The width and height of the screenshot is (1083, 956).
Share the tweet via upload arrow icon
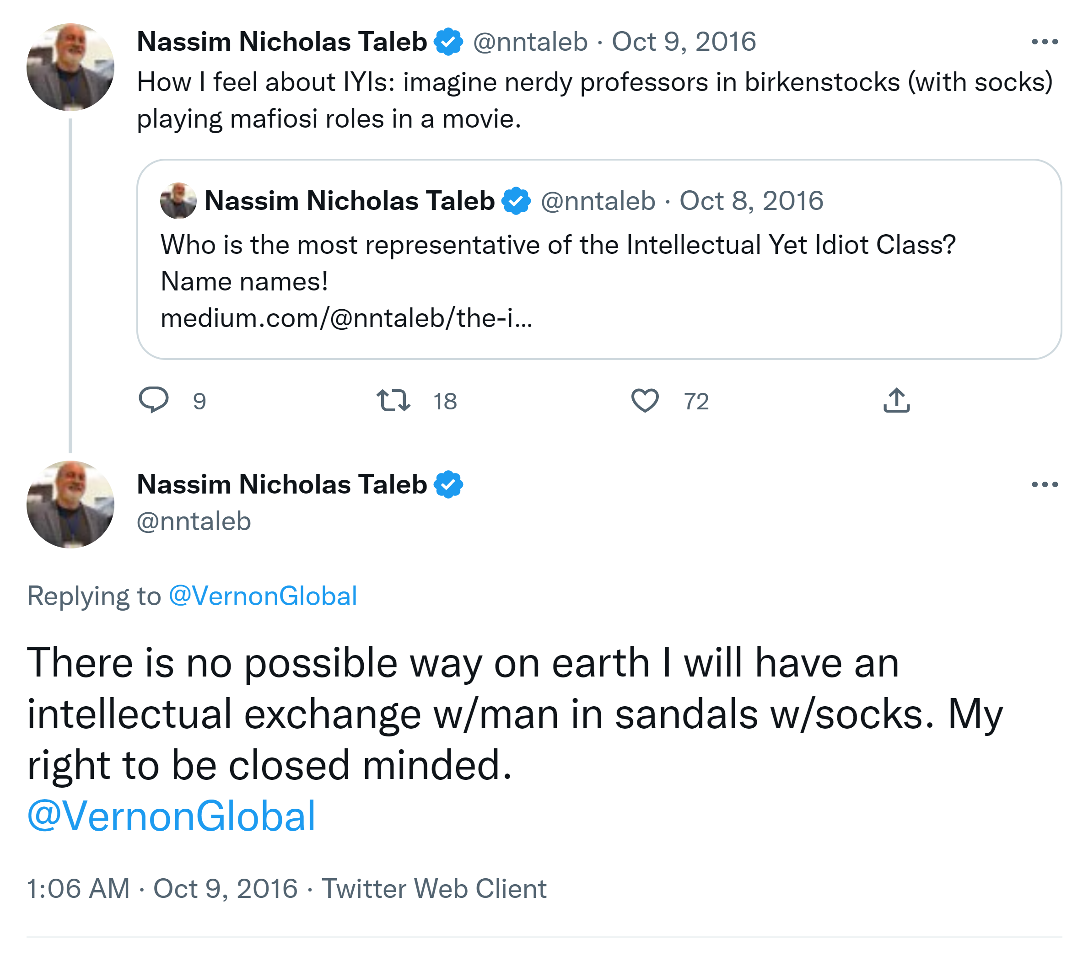896,400
